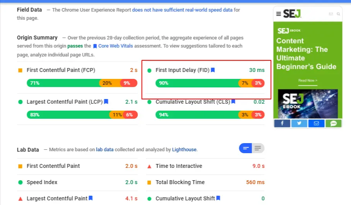
Task: Click the '560 ms' Total Blocking Time value
Action: (256, 182)
